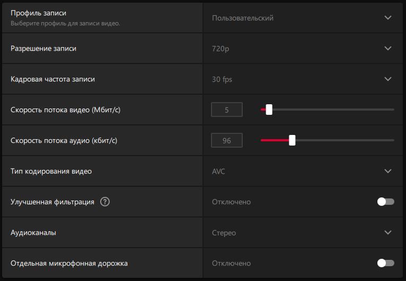The height and width of the screenshot is (281, 406).
Task: Expand Разрешение записи 720p dropdown
Action: (x=303, y=48)
